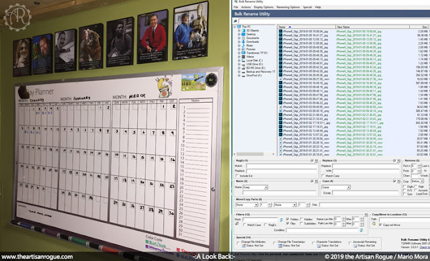Click the reset R button in RegEx (1) panel

click(x=316, y=161)
